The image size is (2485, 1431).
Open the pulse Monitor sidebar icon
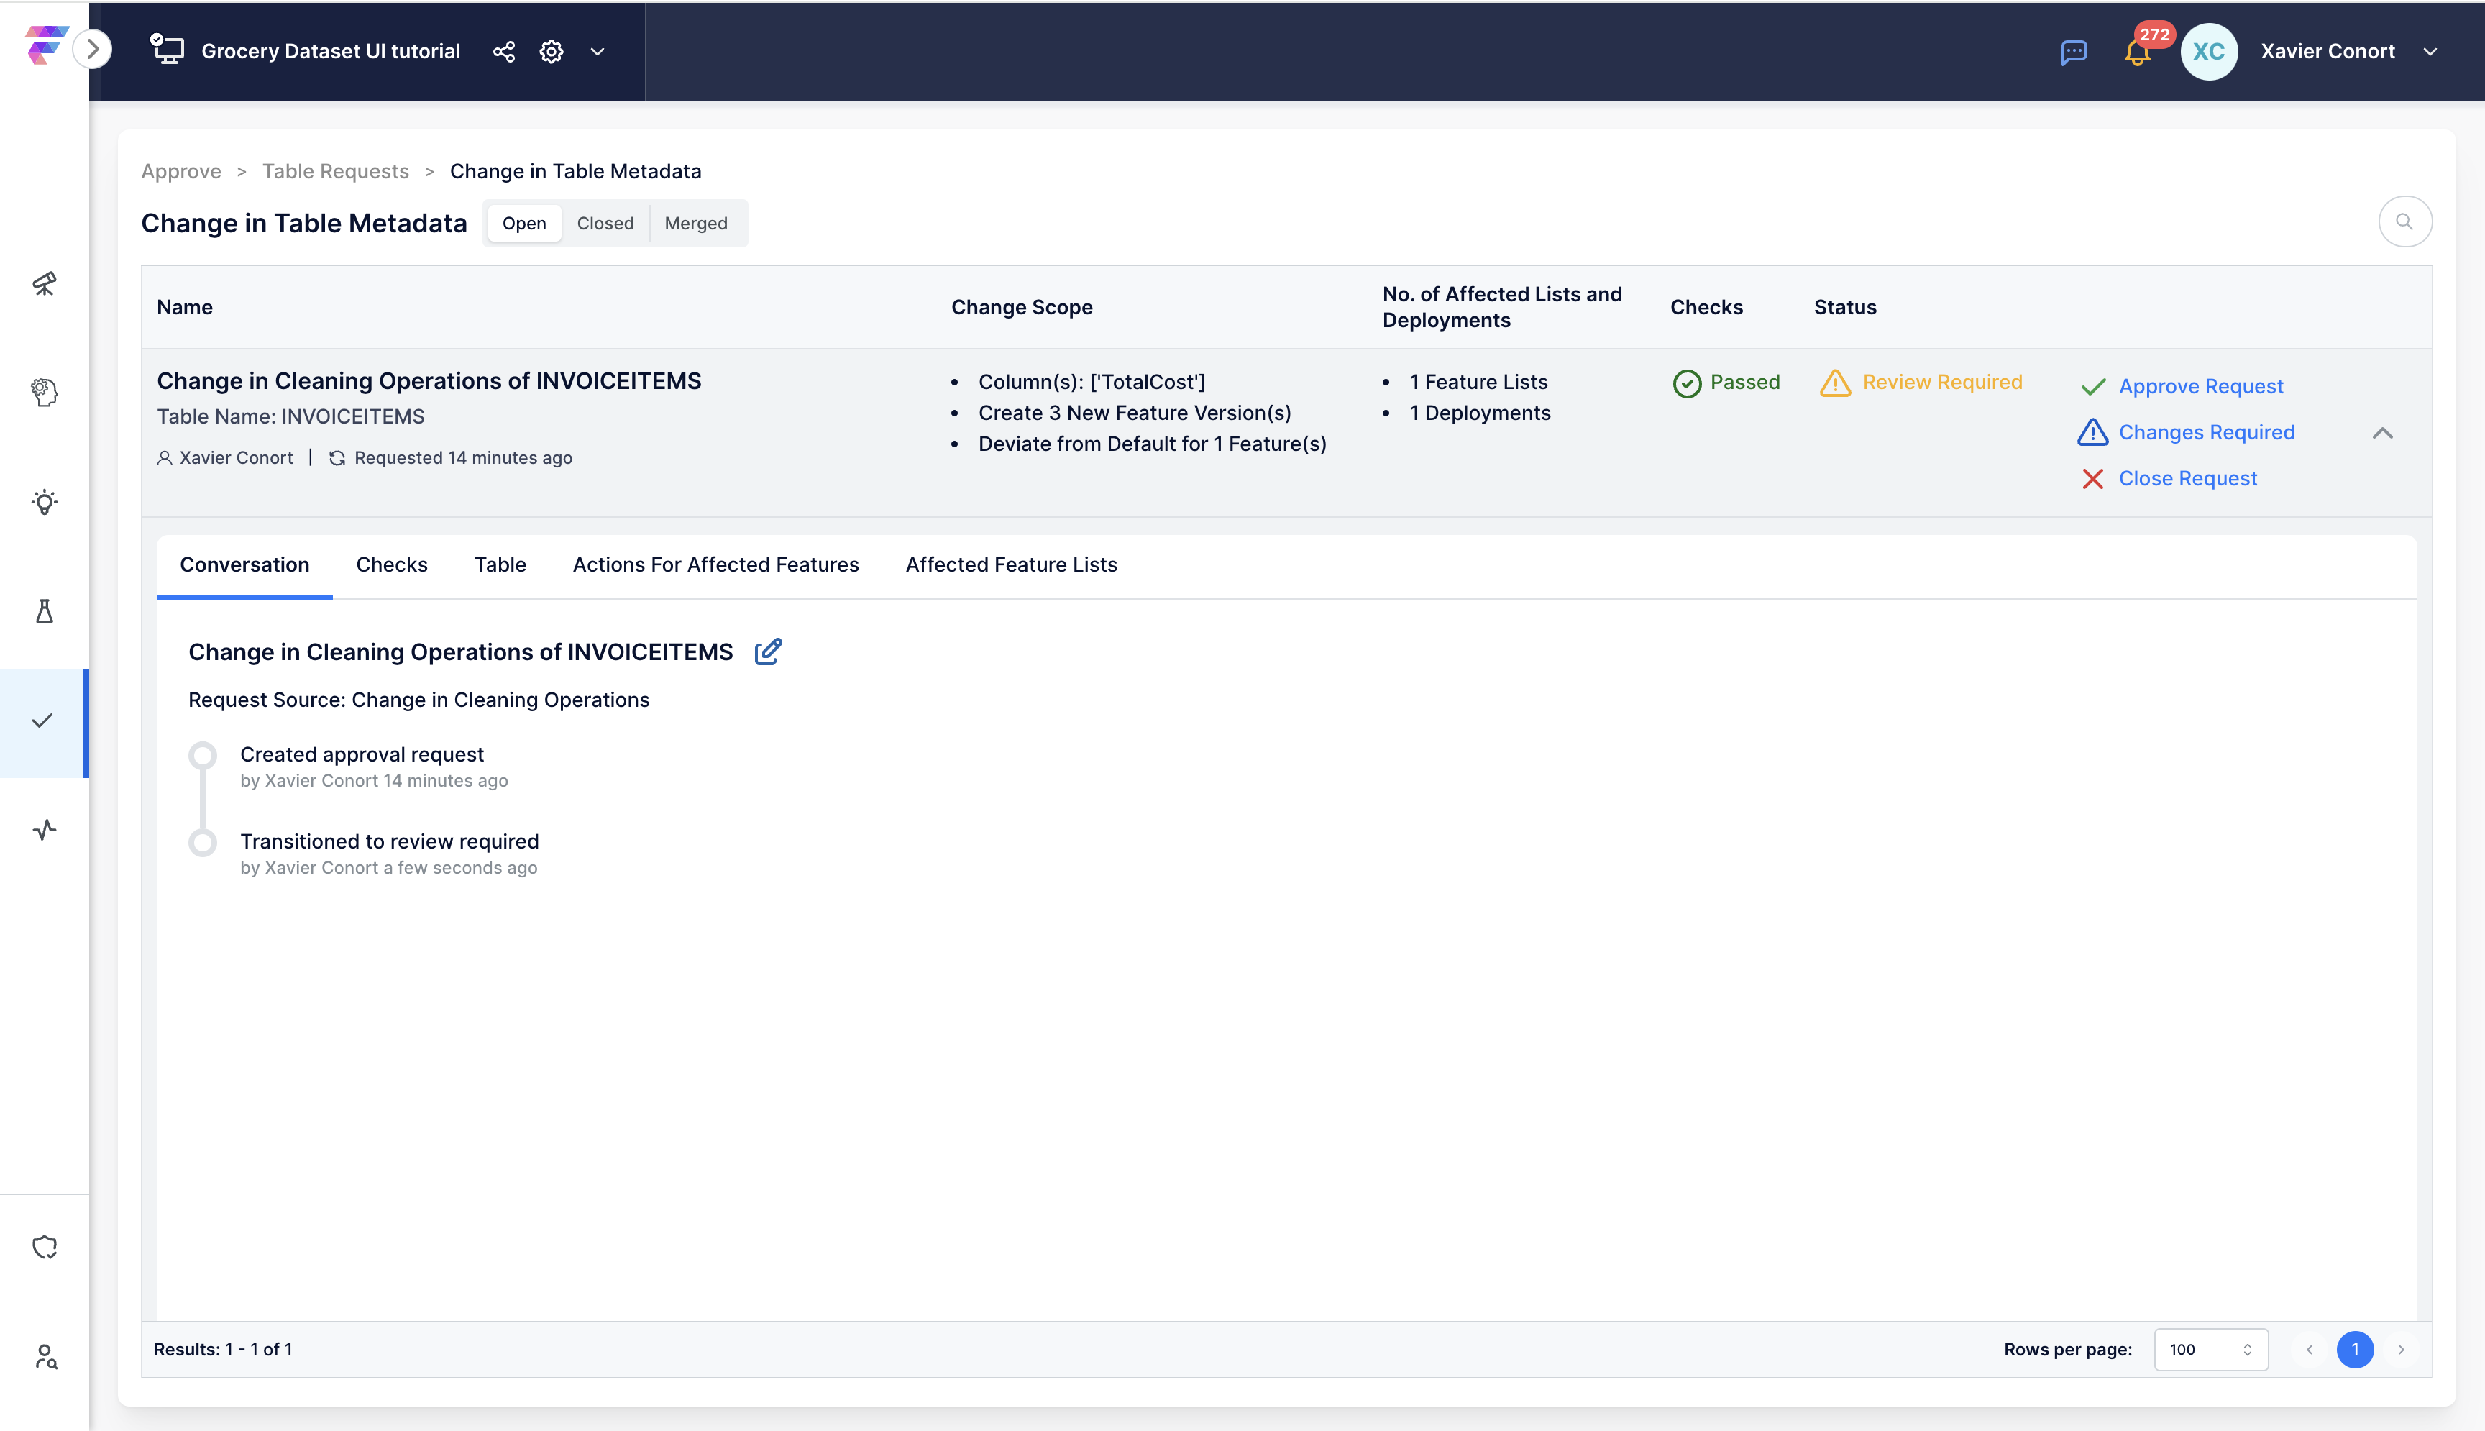44,831
